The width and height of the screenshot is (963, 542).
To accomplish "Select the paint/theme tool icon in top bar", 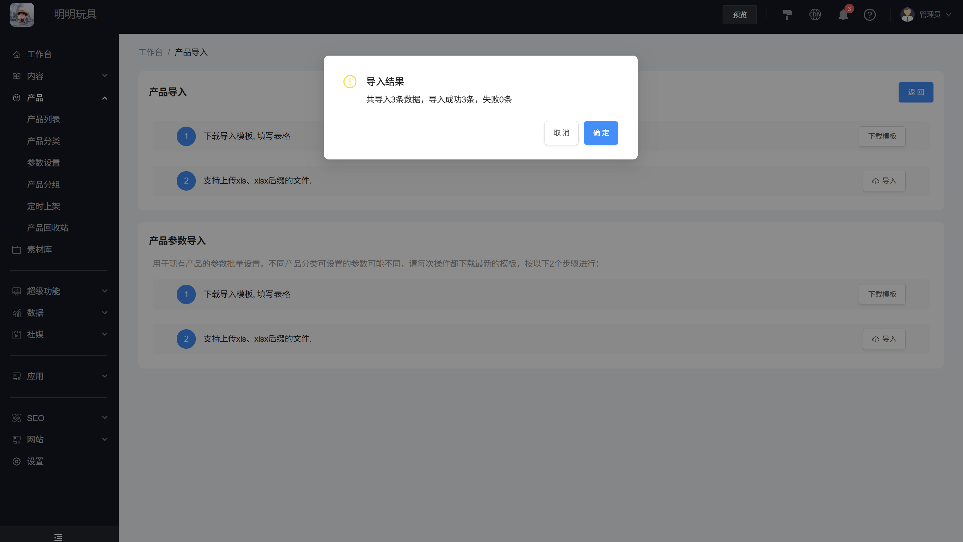I will pos(787,15).
